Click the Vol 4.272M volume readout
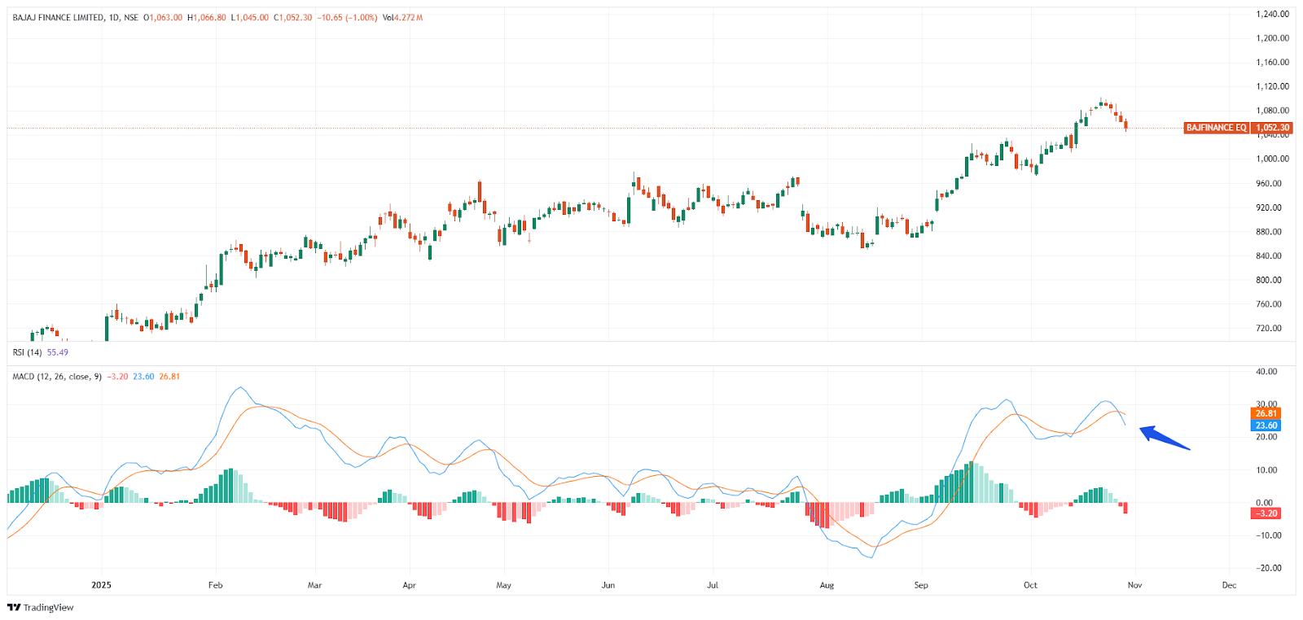This screenshot has height=620, width=1303. (402, 18)
